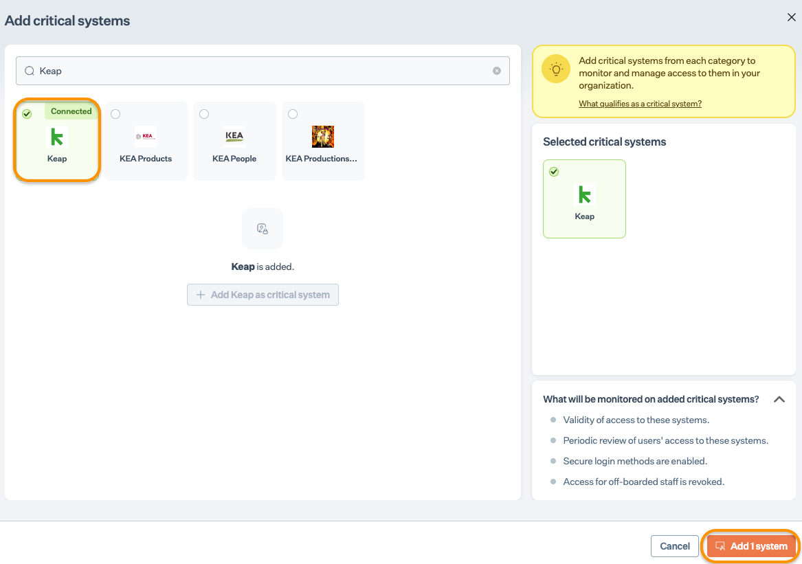Screen dimensions: 802x564
Task: Click the Keap search input field
Action: point(263,71)
